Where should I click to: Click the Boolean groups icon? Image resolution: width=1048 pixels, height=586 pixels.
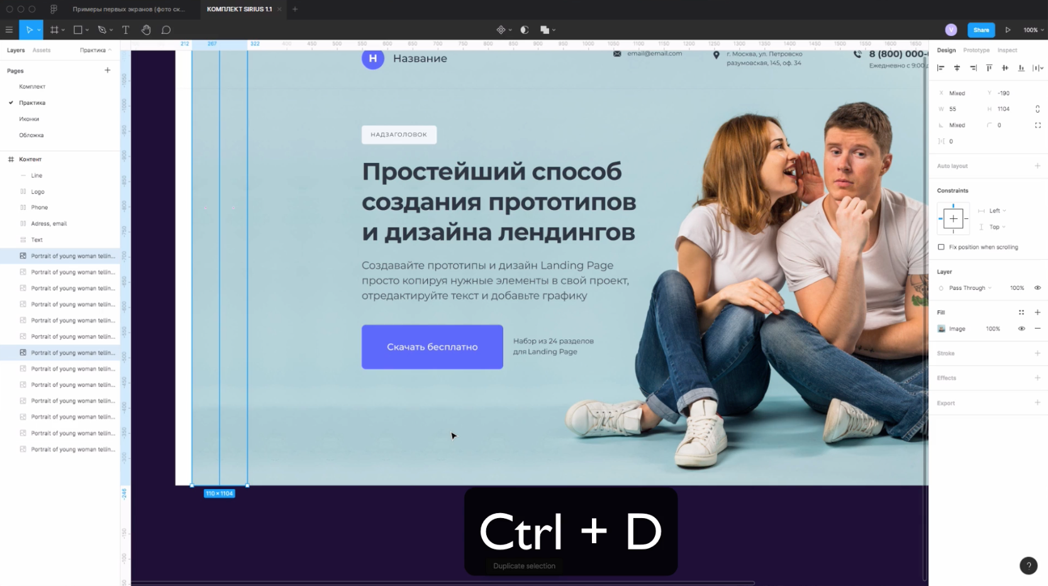tap(545, 30)
